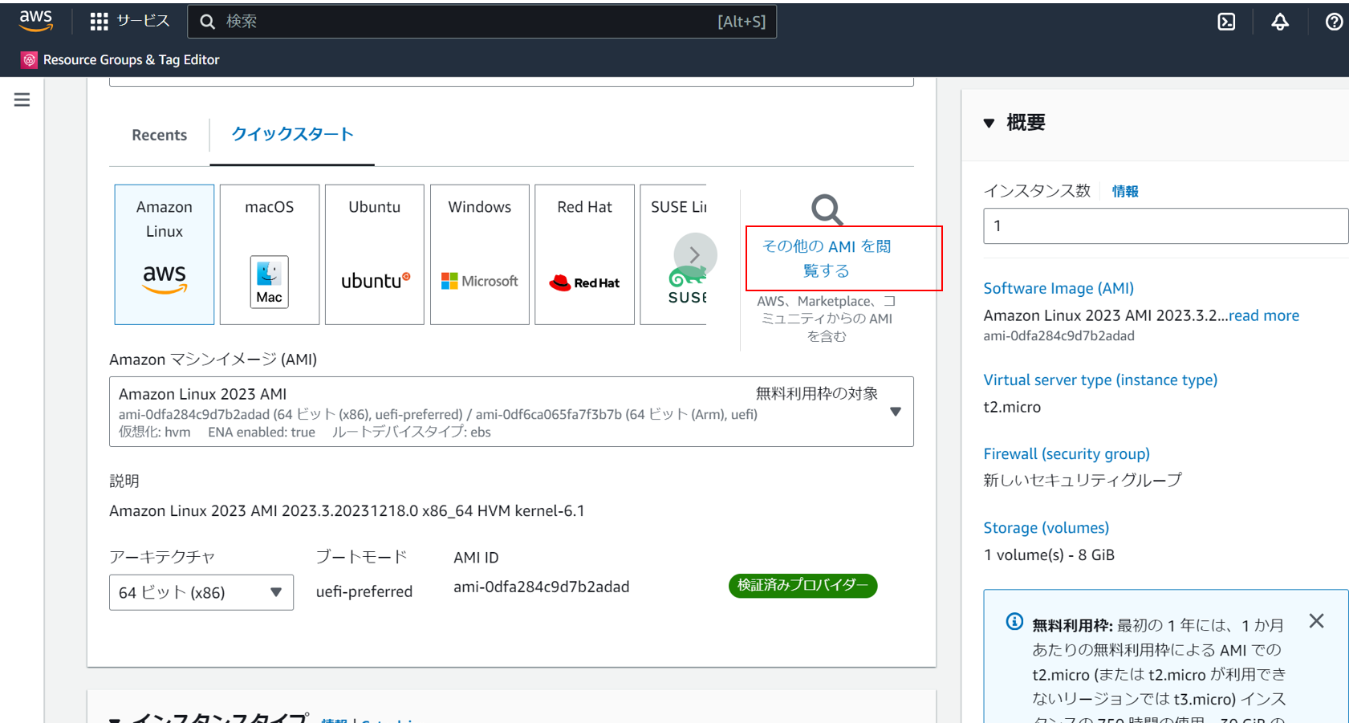Viewport: 1349px width, 723px height.
Task: Open the サービス grid menu
Action: pyautogui.click(x=130, y=21)
